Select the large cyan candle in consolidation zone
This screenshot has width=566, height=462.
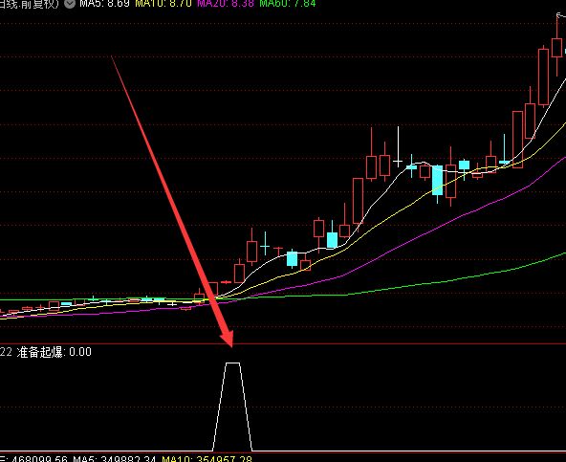(x=438, y=180)
